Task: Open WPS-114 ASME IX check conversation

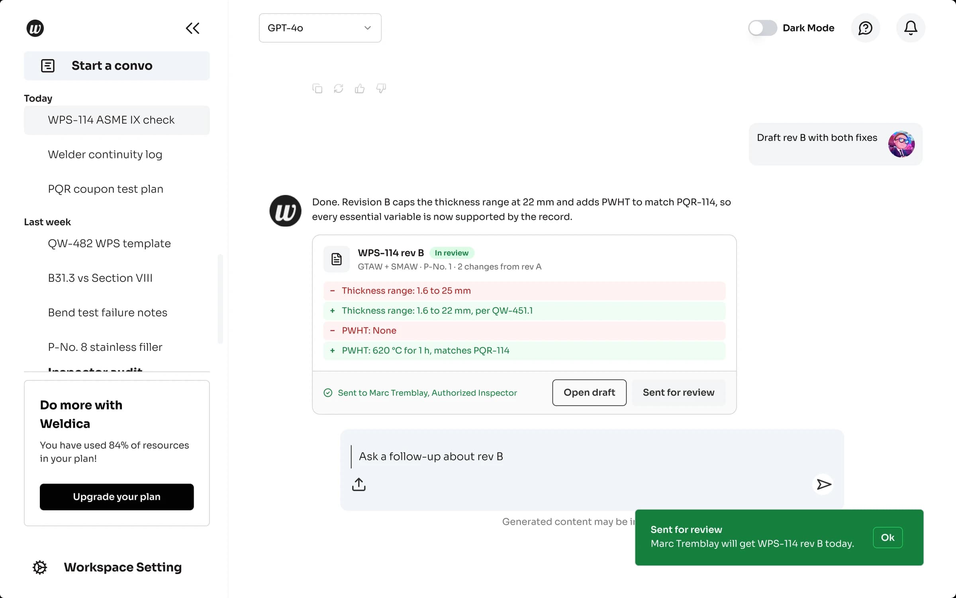Action: coord(117,120)
